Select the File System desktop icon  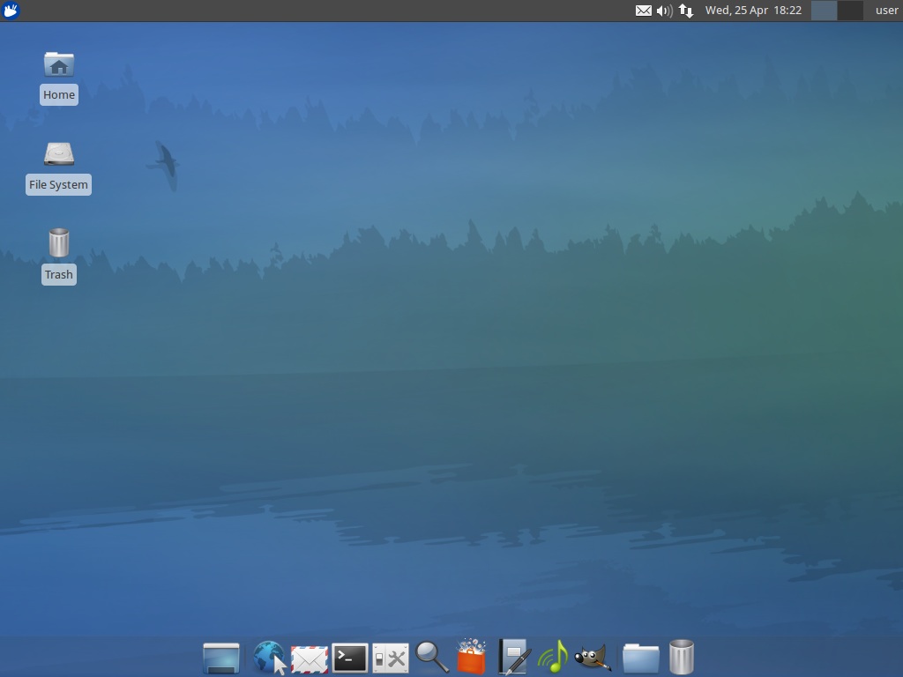(x=59, y=153)
